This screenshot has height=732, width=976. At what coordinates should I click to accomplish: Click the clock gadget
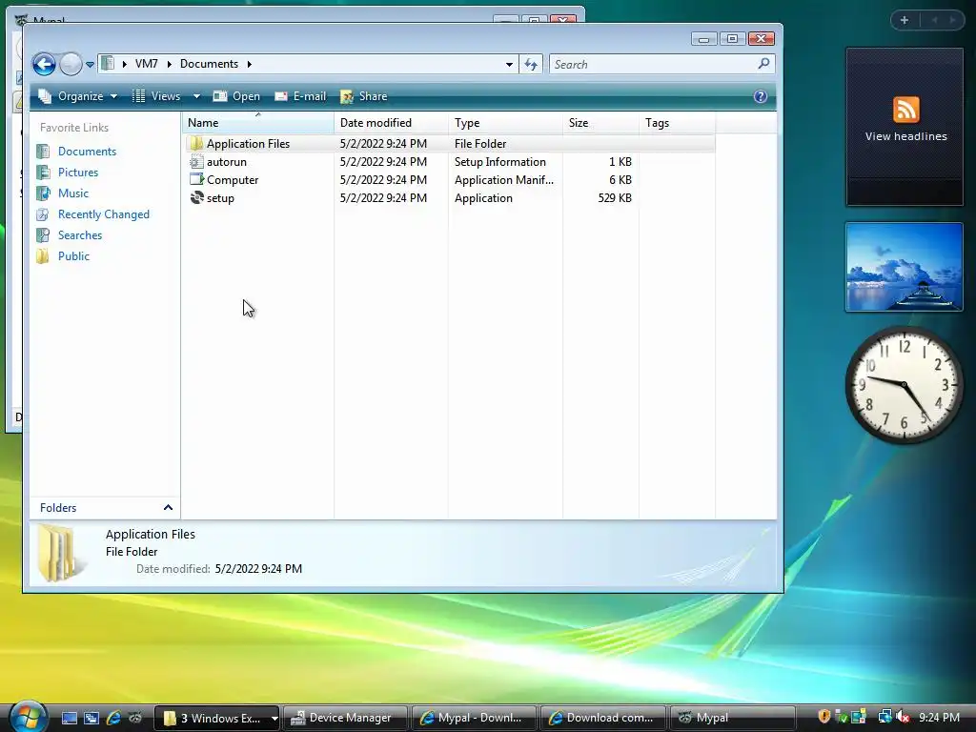pos(904,385)
